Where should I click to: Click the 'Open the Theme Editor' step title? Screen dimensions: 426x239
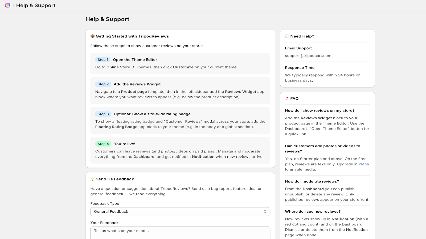135,60
